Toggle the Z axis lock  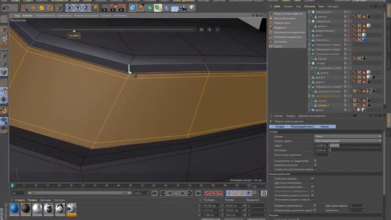point(86,8)
